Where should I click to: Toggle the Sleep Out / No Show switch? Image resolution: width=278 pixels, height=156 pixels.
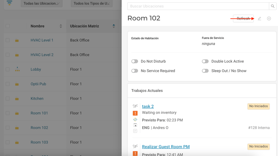(x=205, y=71)
